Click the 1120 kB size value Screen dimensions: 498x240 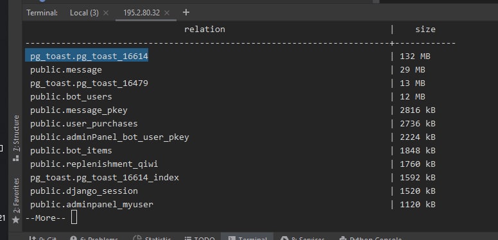(x=418, y=205)
